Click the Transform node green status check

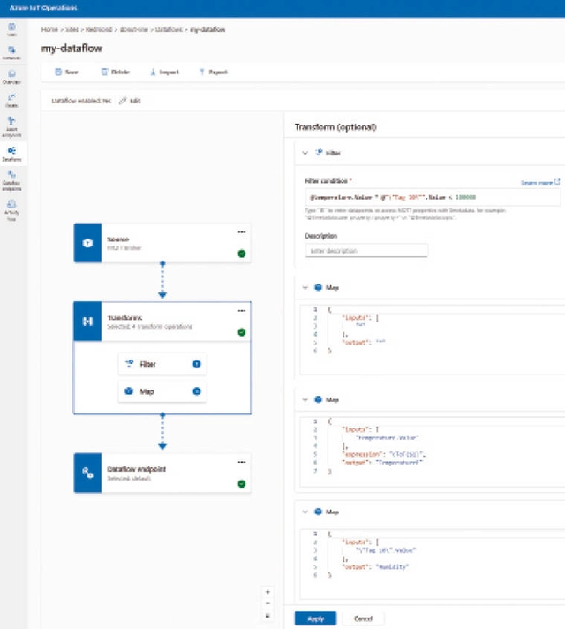241,332
